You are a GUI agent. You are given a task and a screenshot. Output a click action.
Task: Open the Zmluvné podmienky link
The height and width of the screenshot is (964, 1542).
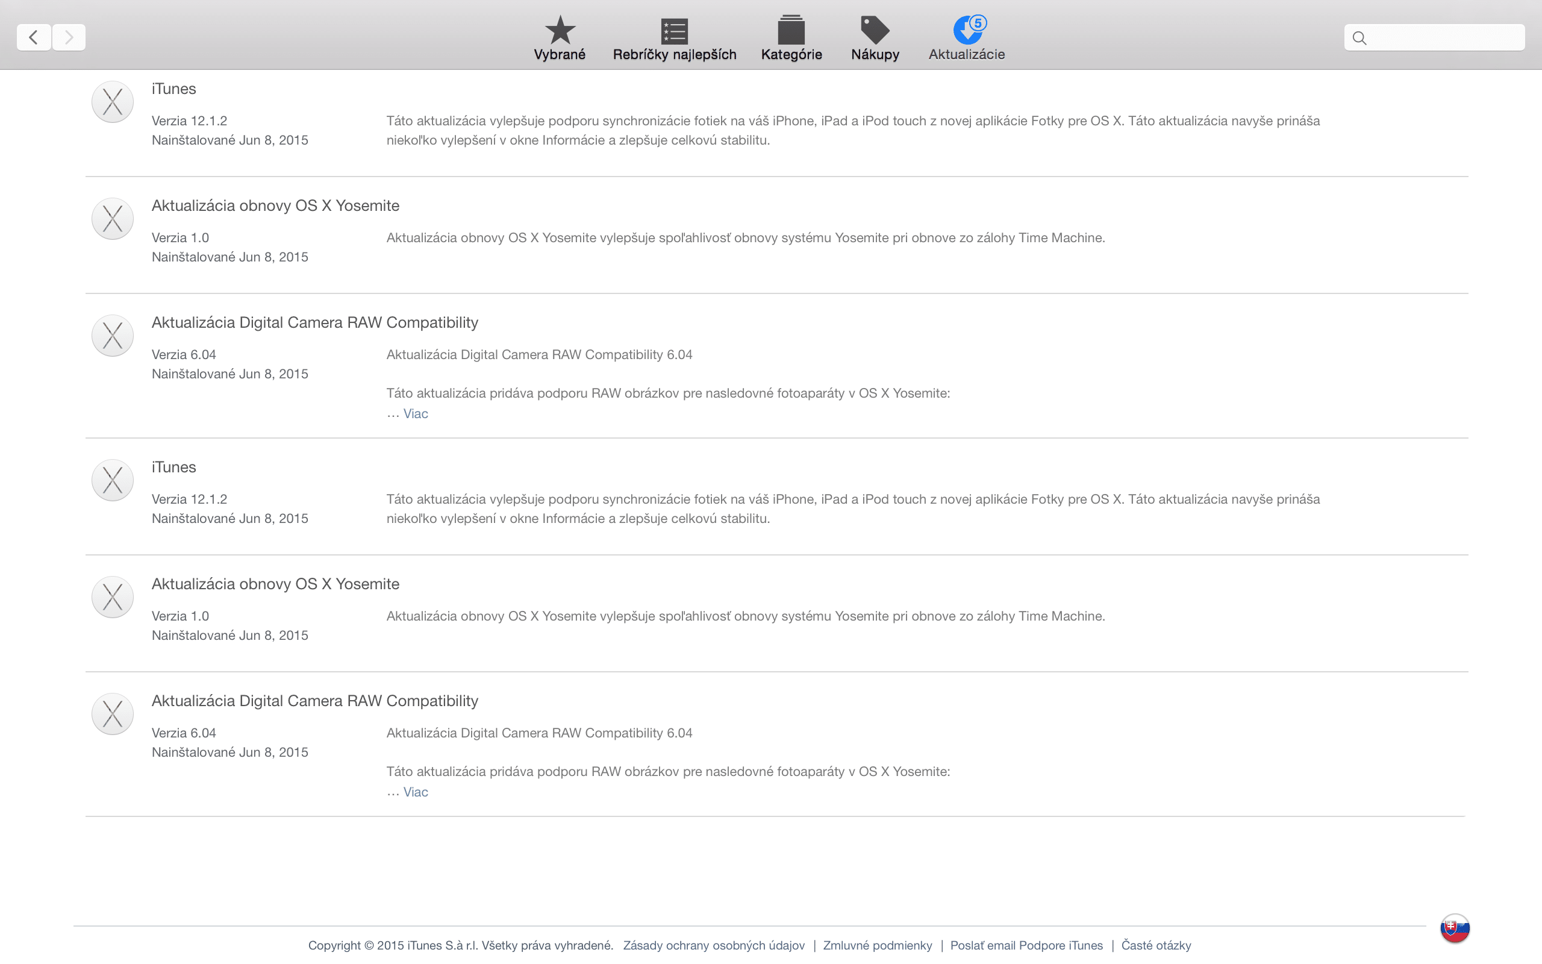coord(878,945)
